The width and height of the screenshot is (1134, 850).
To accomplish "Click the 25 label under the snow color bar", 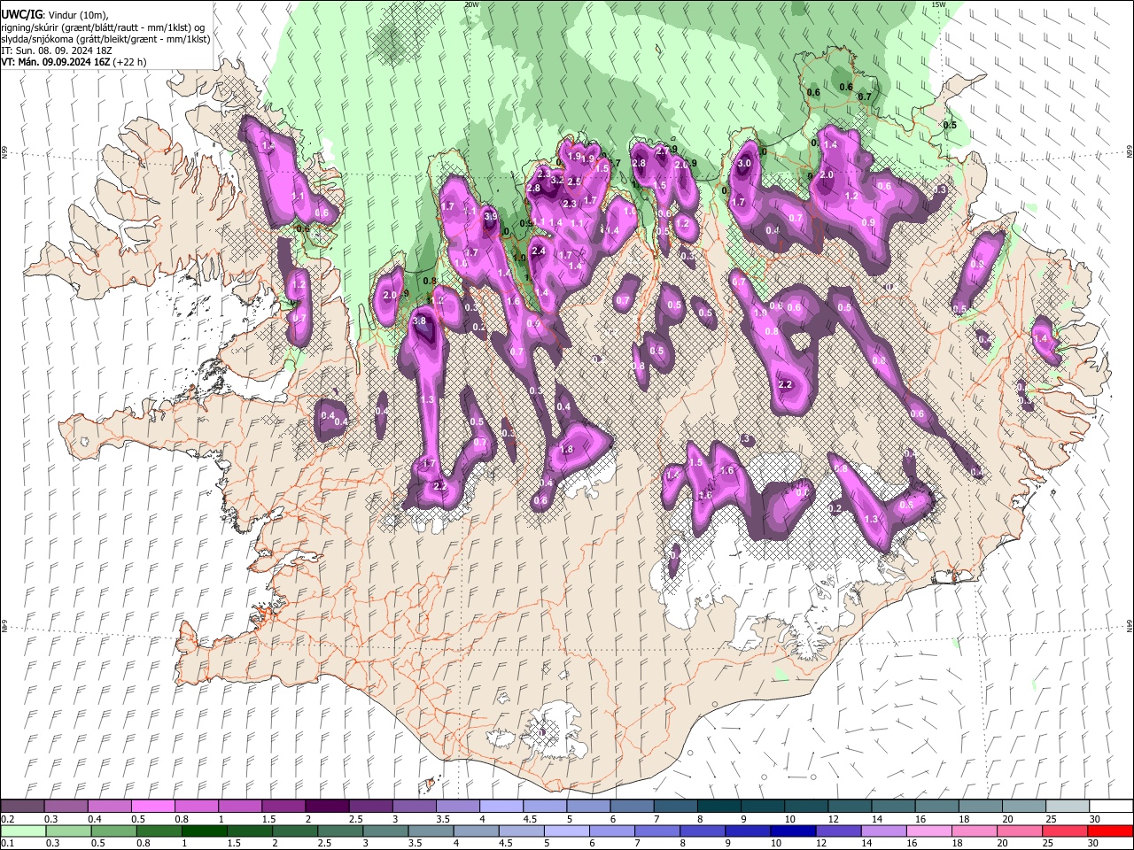I will pos(1052,819).
